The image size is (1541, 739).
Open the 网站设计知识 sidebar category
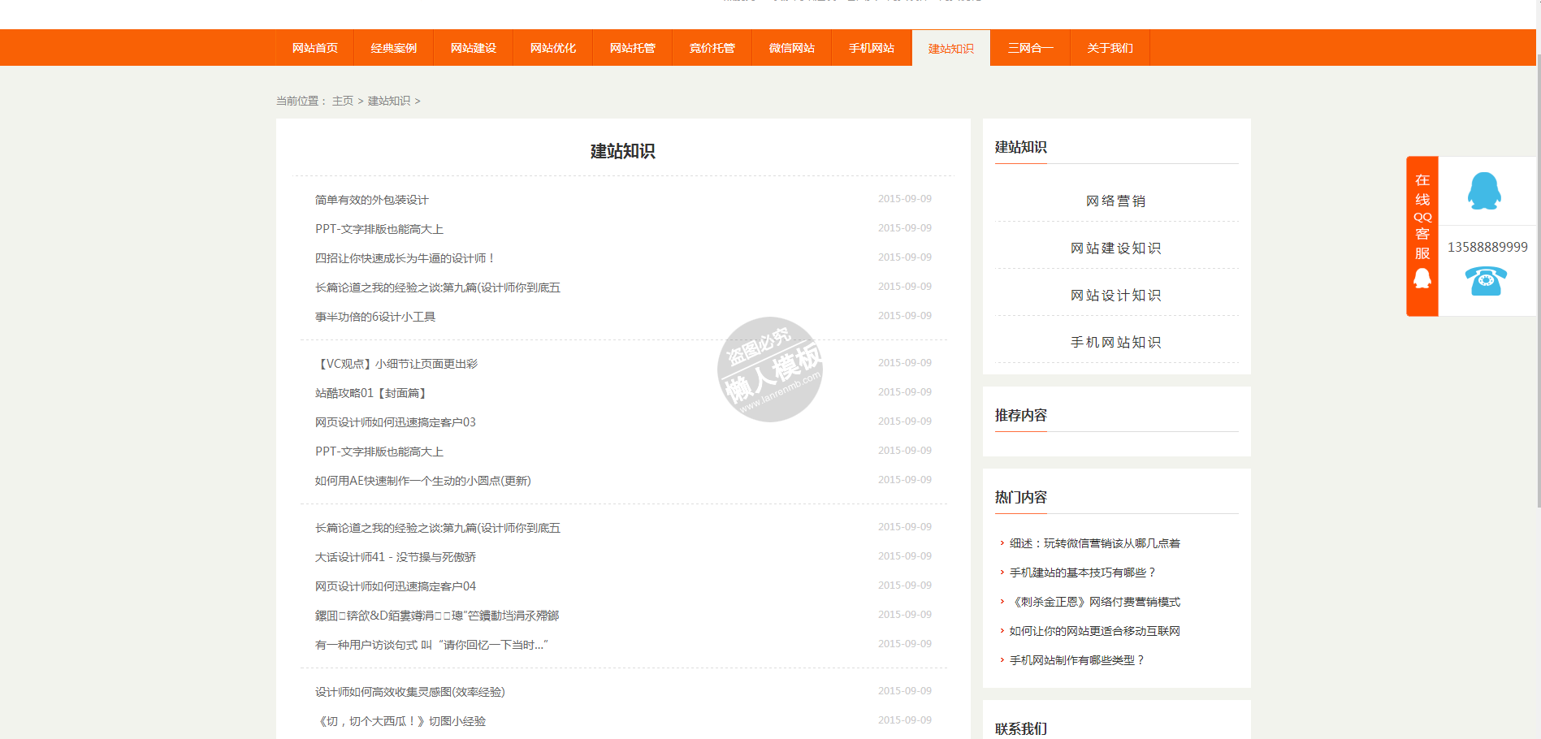(1116, 295)
